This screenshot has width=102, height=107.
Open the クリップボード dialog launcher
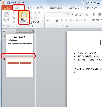[x=16, y=26]
